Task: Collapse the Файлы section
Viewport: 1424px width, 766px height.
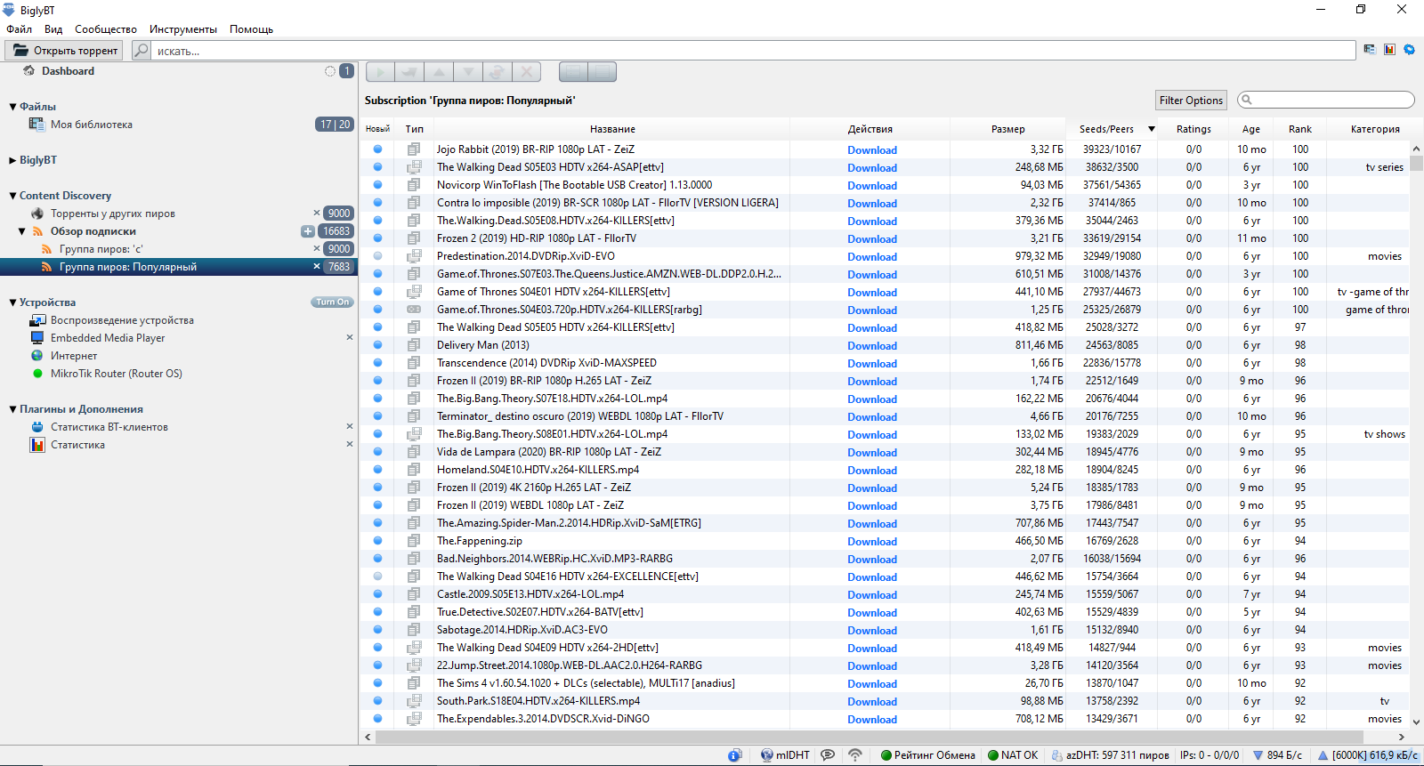Action: [x=12, y=107]
